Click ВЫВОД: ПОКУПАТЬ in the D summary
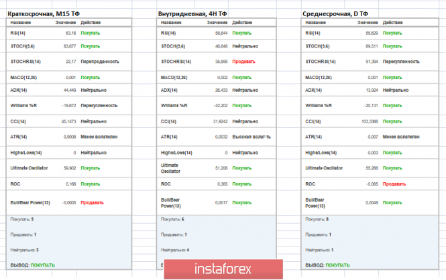Image resolution: width=446 pixels, height=280 pixels. (328, 265)
